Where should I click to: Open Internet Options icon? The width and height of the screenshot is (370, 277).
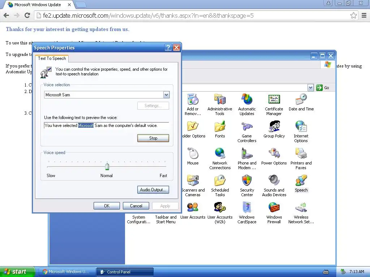(301, 132)
